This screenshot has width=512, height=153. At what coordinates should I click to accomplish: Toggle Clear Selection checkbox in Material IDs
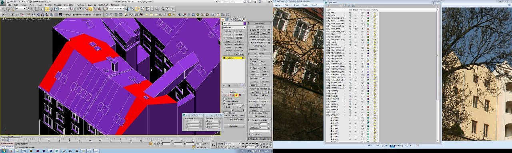tap(250, 134)
